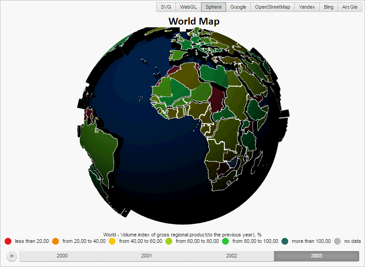Click the red 'less than 20,00' legend swatch

8,241
